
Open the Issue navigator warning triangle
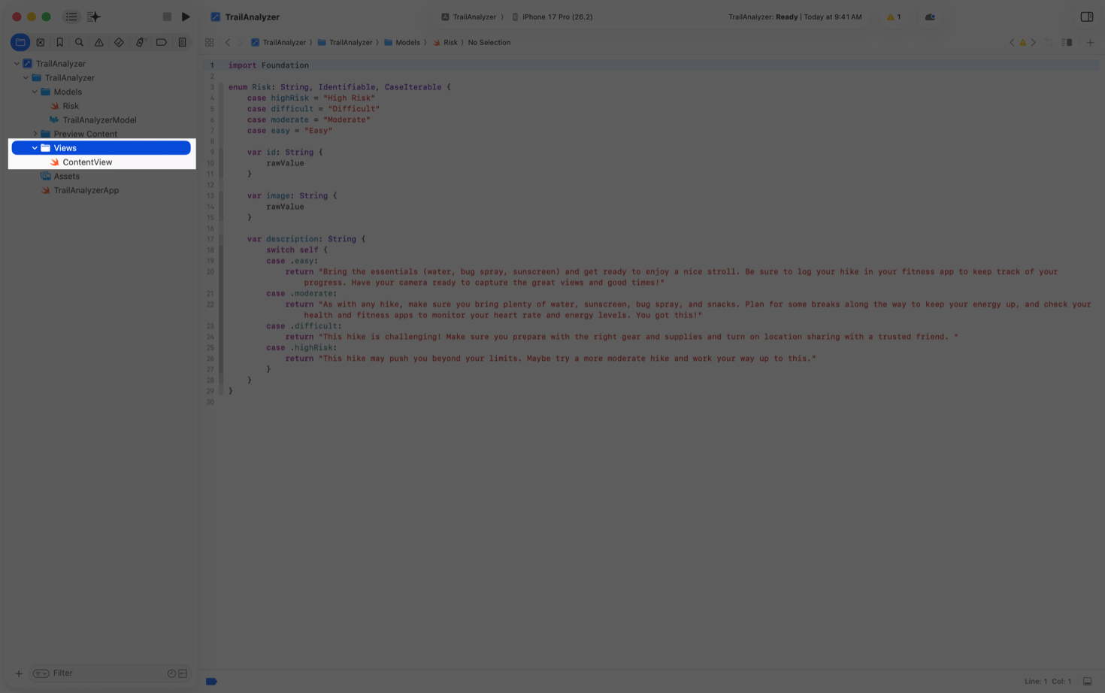(99, 43)
